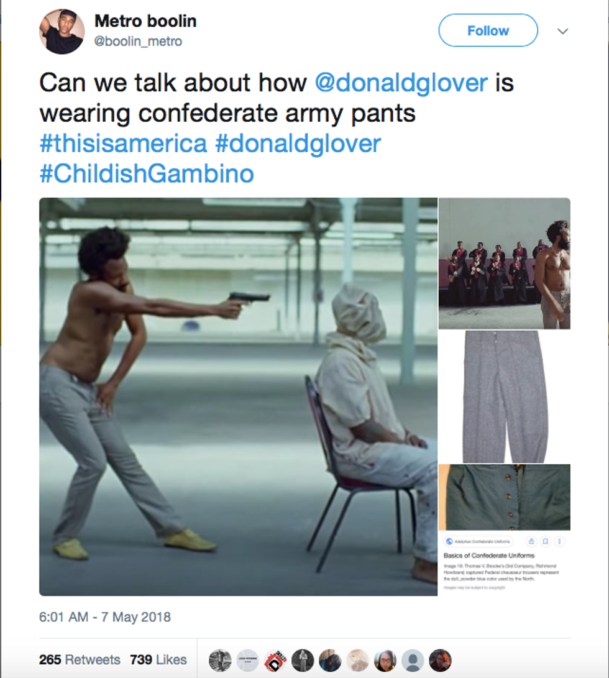The height and width of the screenshot is (678, 609).
Task: Show the 739 Likes list
Action: pos(158,660)
